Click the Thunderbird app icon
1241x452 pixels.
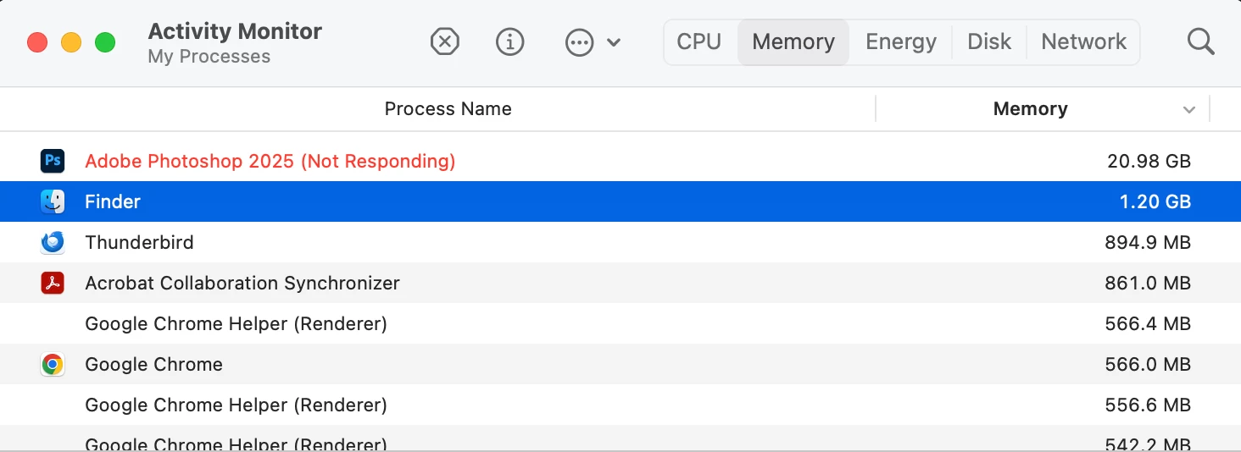coord(53,242)
